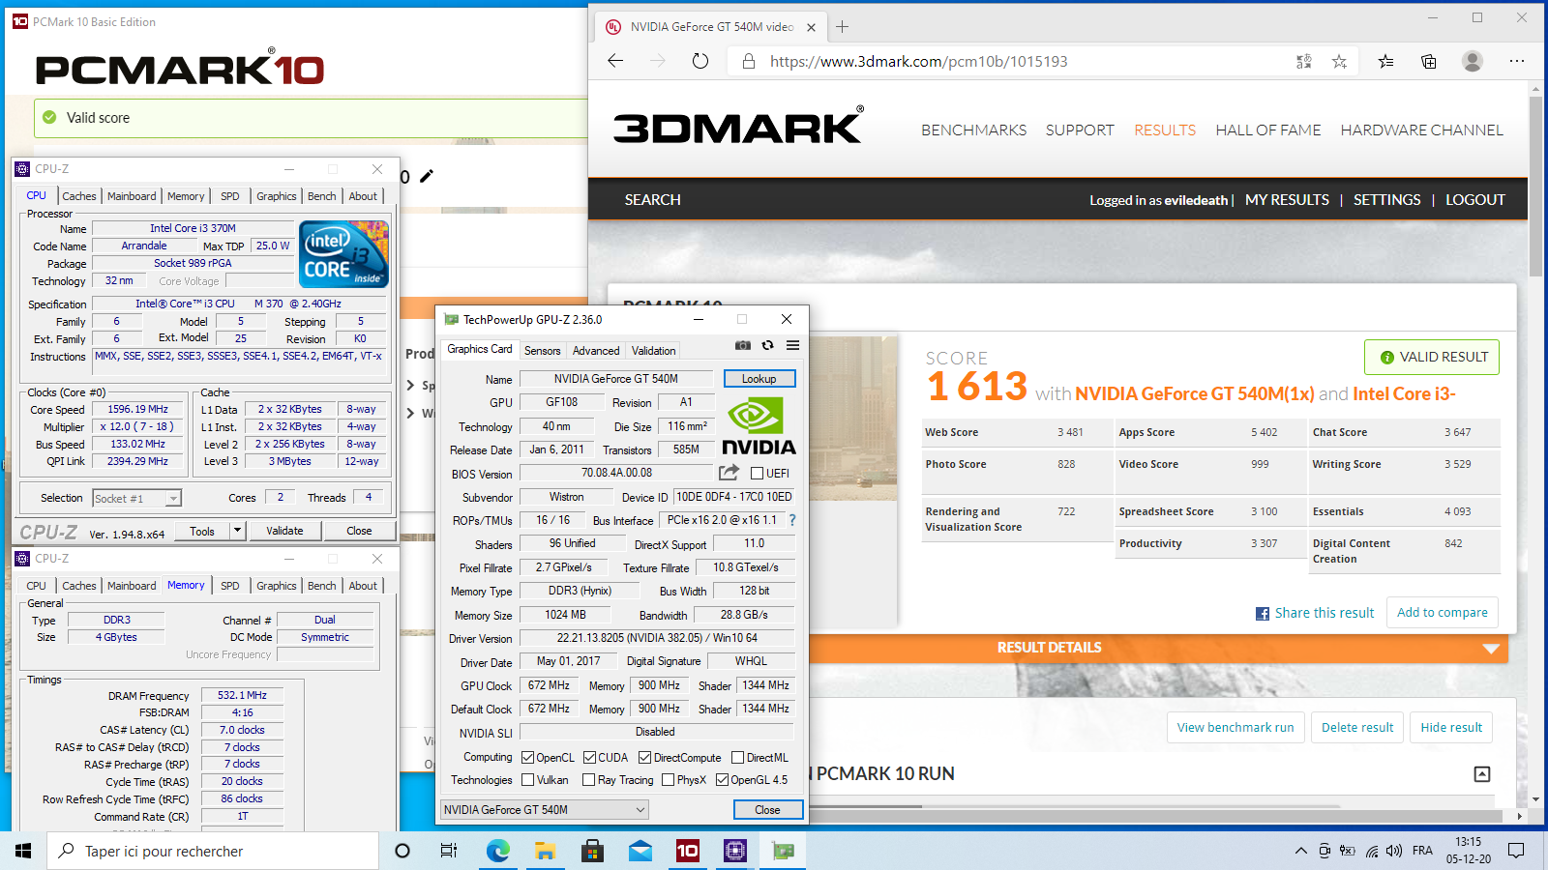
Task: Click the Bus Interface question mark icon
Action: 792,520
